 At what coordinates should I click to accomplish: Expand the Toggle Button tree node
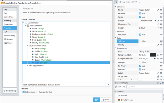28,66
